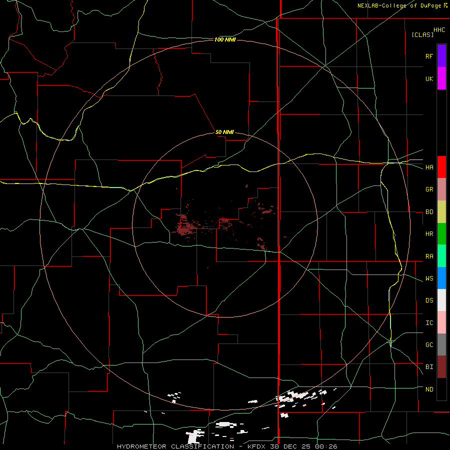Click the ND black legend swatch
Screen dimensions: 450x450
point(441,389)
